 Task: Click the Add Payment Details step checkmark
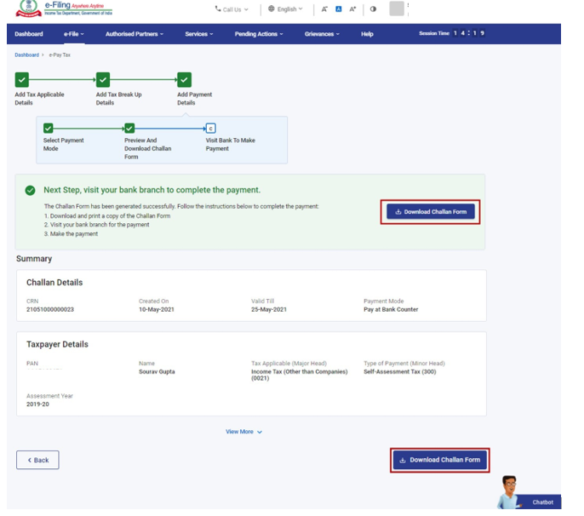click(184, 80)
